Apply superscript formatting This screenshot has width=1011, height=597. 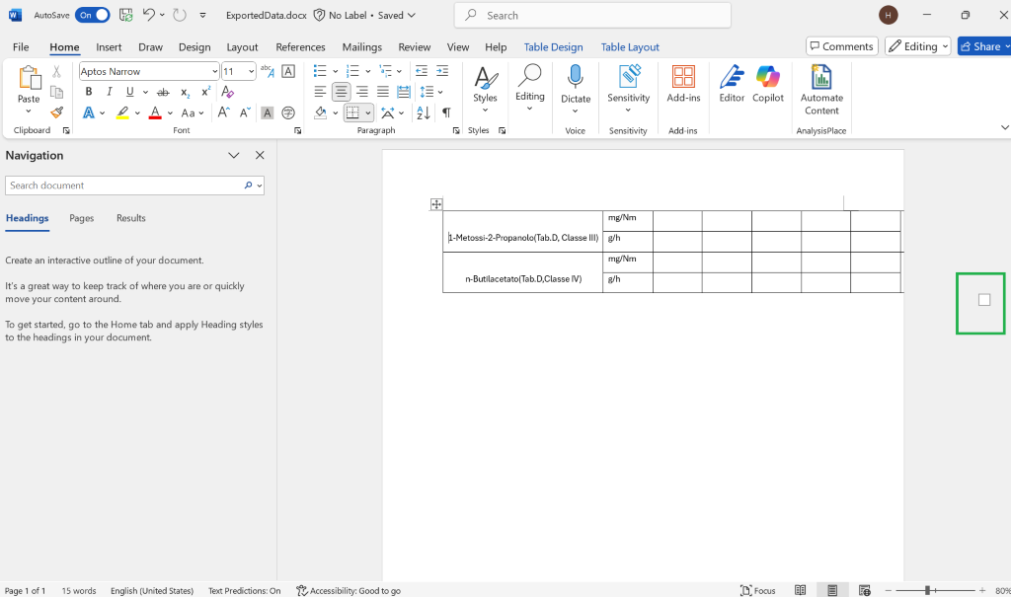pos(205,92)
